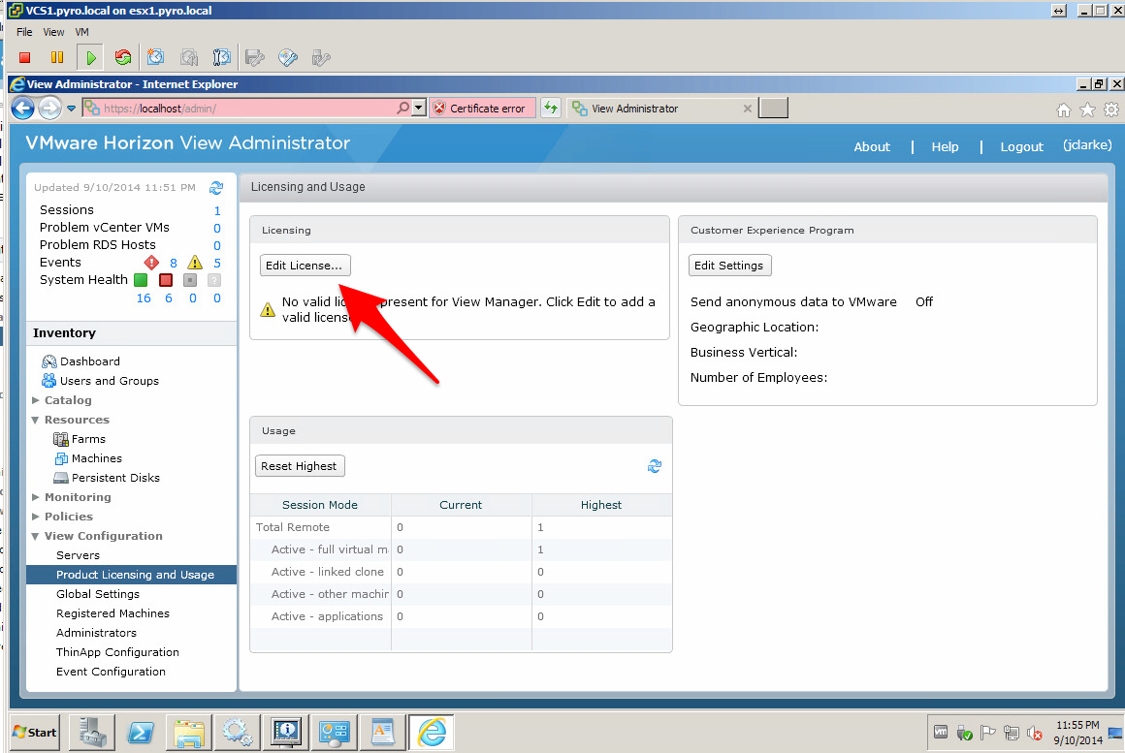The height and width of the screenshot is (753, 1125).
Task: Open PowerShell from the taskbar
Action: pos(141,732)
